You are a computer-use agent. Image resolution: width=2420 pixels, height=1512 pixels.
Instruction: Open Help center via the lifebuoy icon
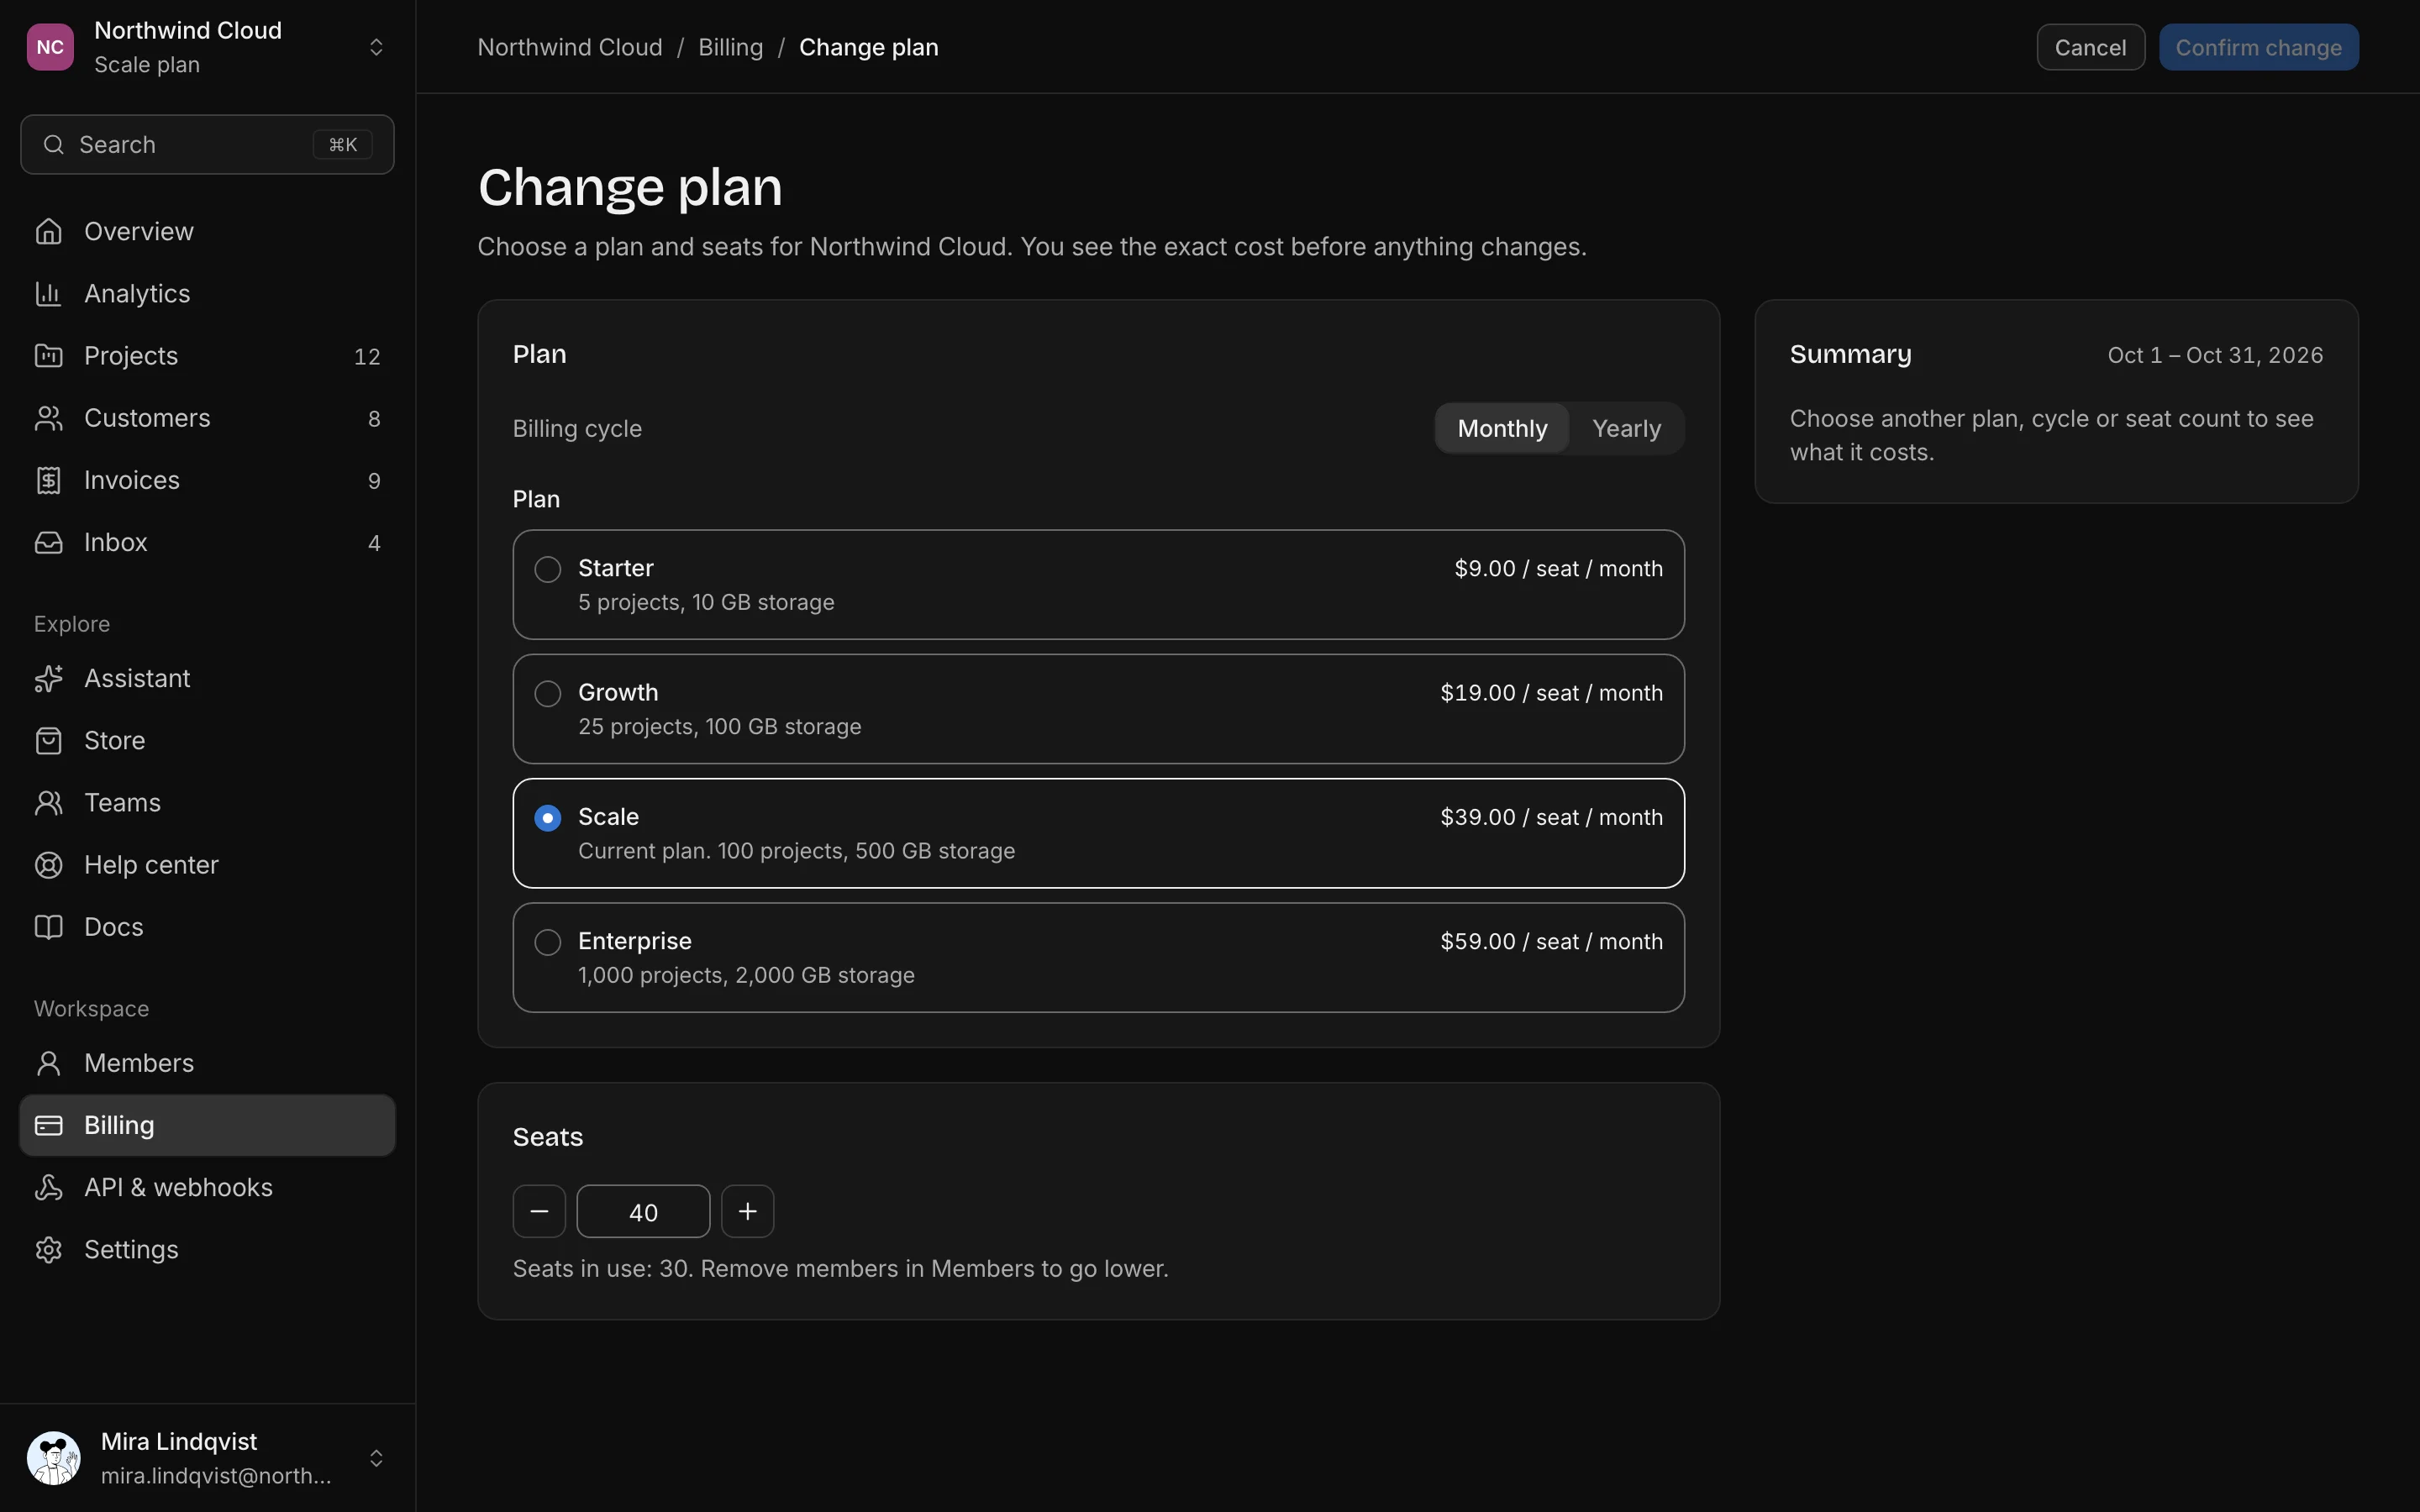tap(48, 864)
